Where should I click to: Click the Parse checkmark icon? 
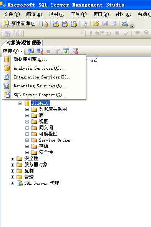tap(126, 33)
